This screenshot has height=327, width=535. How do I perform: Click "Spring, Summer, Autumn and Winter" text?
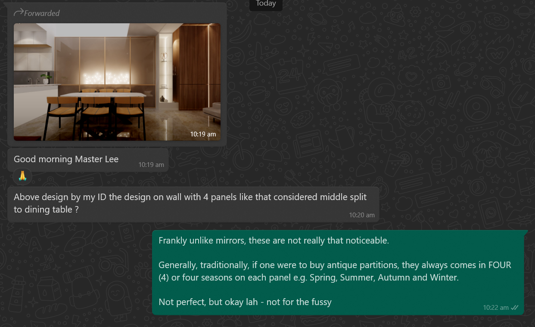point(384,278)
